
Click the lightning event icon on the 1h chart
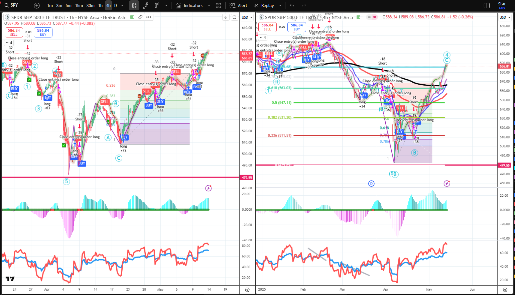(x=208, y=188)
